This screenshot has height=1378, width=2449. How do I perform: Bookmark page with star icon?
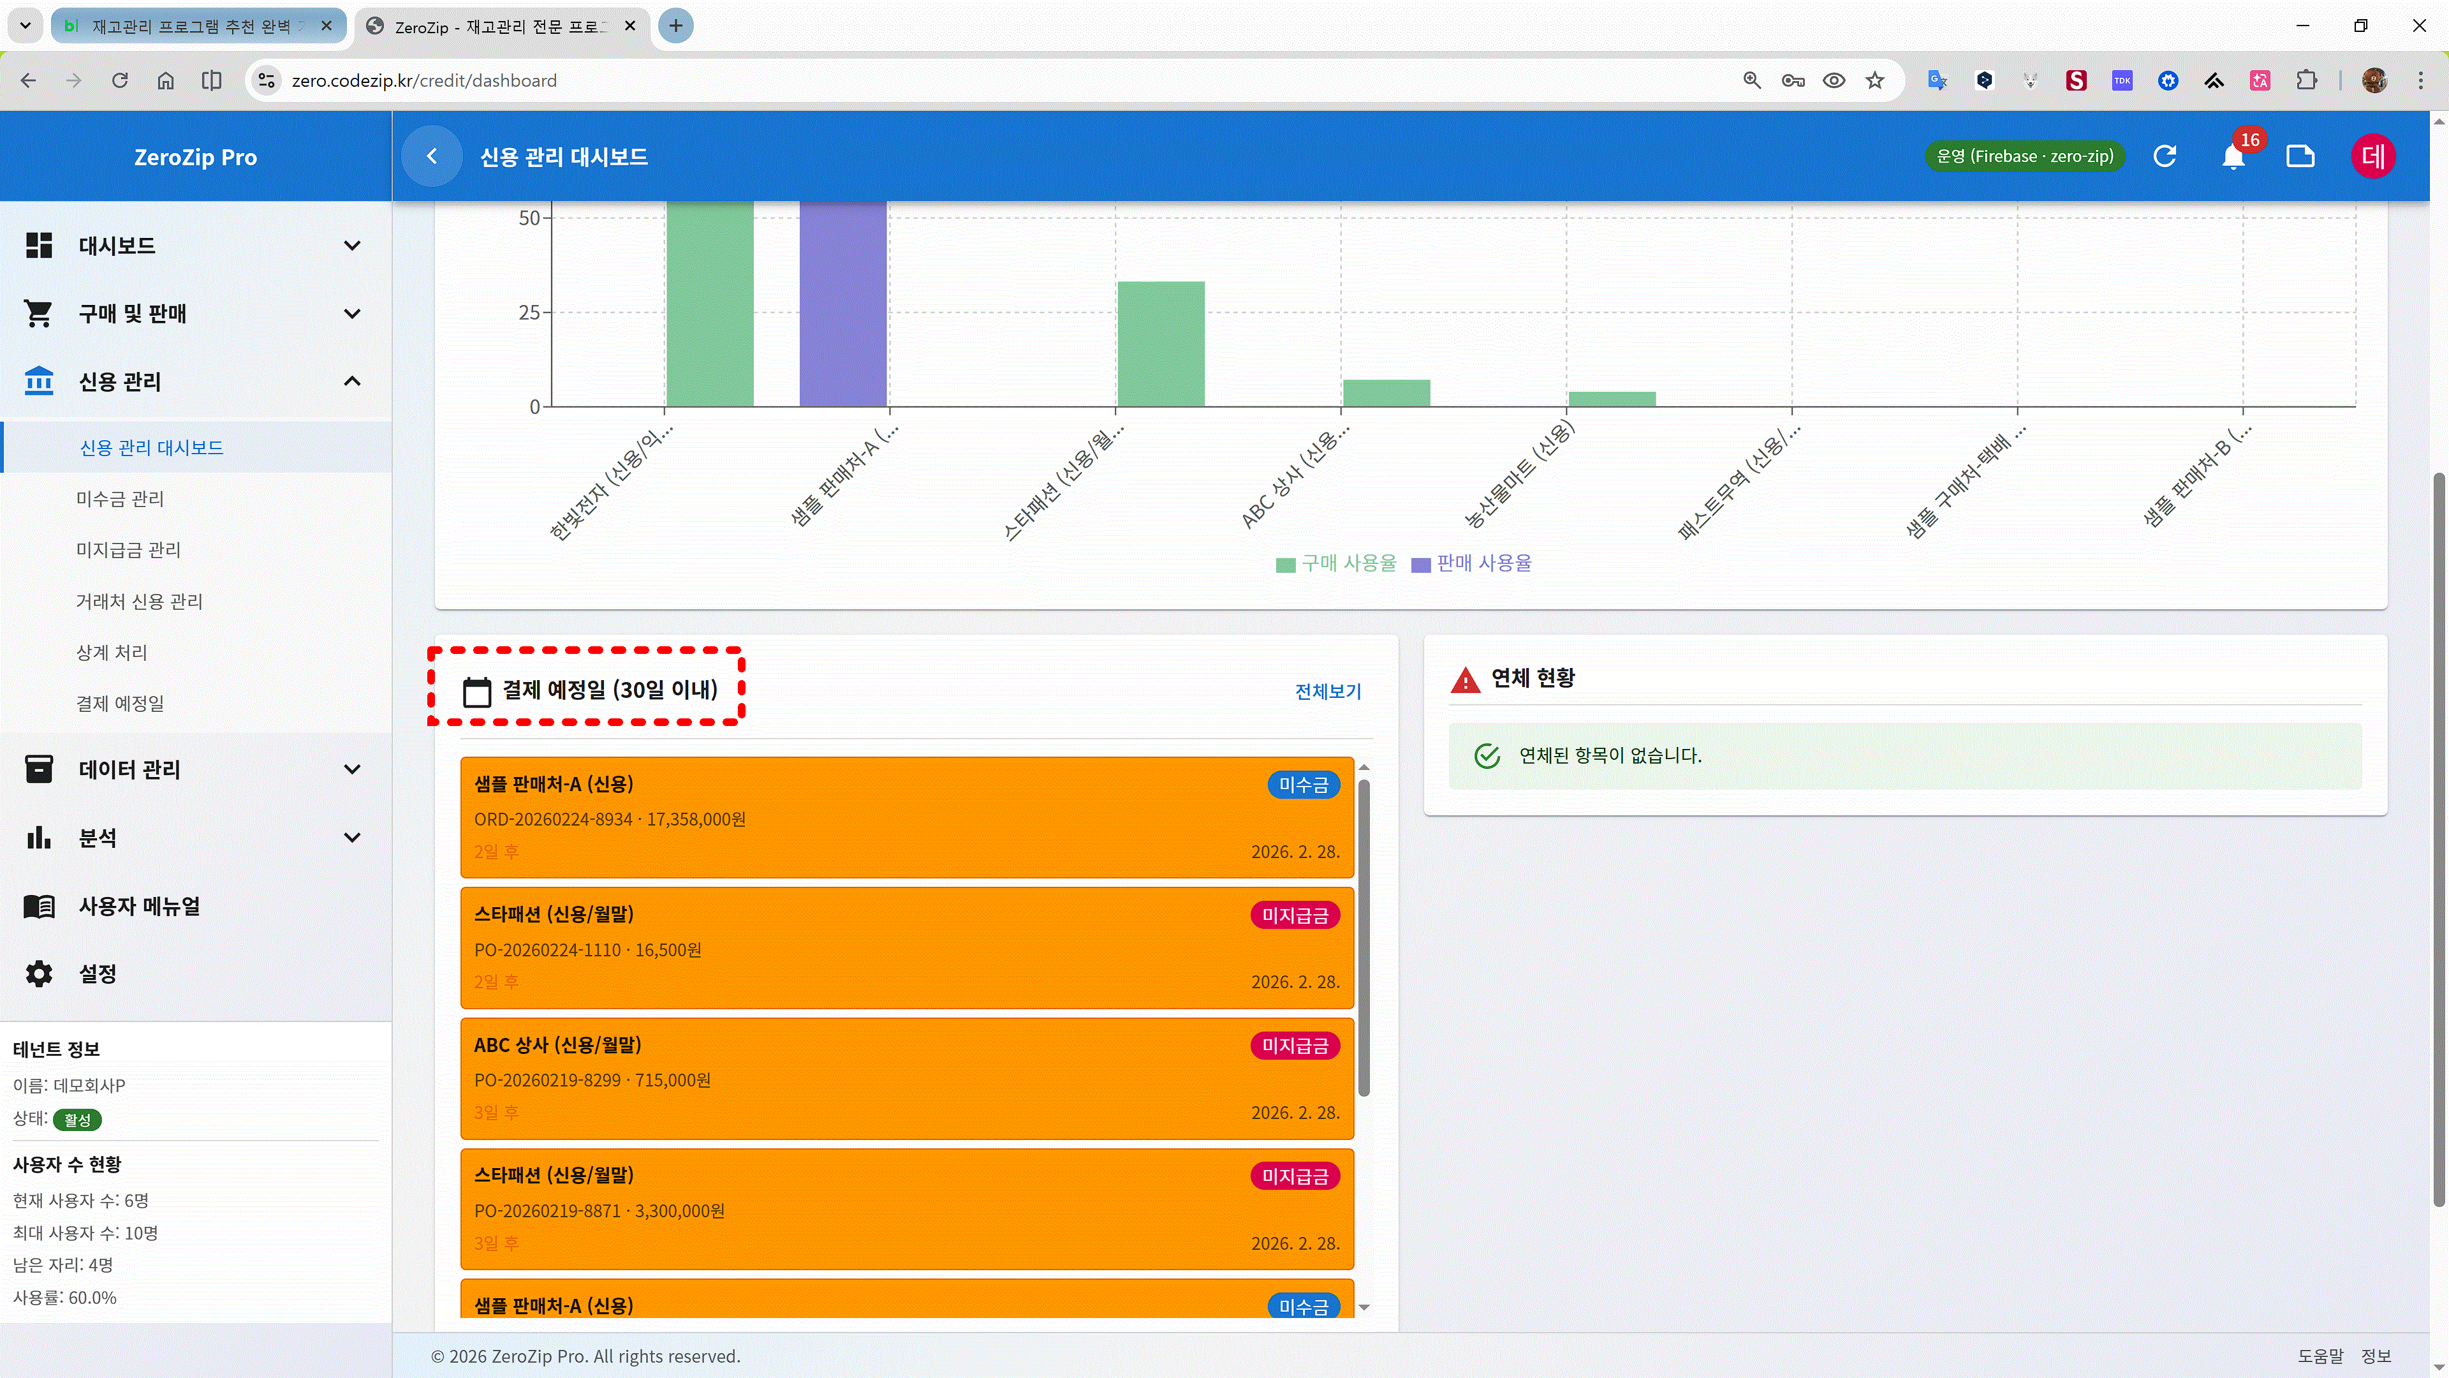(1875, 81)
